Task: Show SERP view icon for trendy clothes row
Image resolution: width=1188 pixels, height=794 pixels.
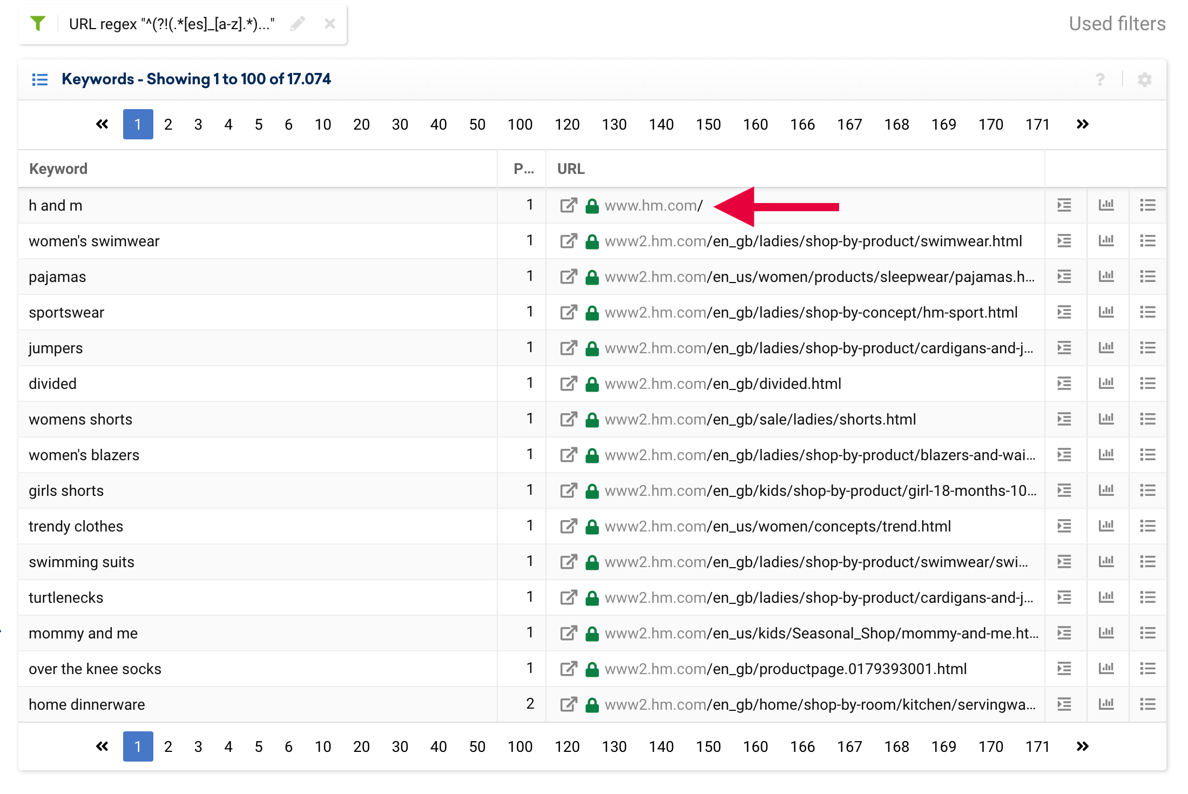Action: [x=1064, y=526]
